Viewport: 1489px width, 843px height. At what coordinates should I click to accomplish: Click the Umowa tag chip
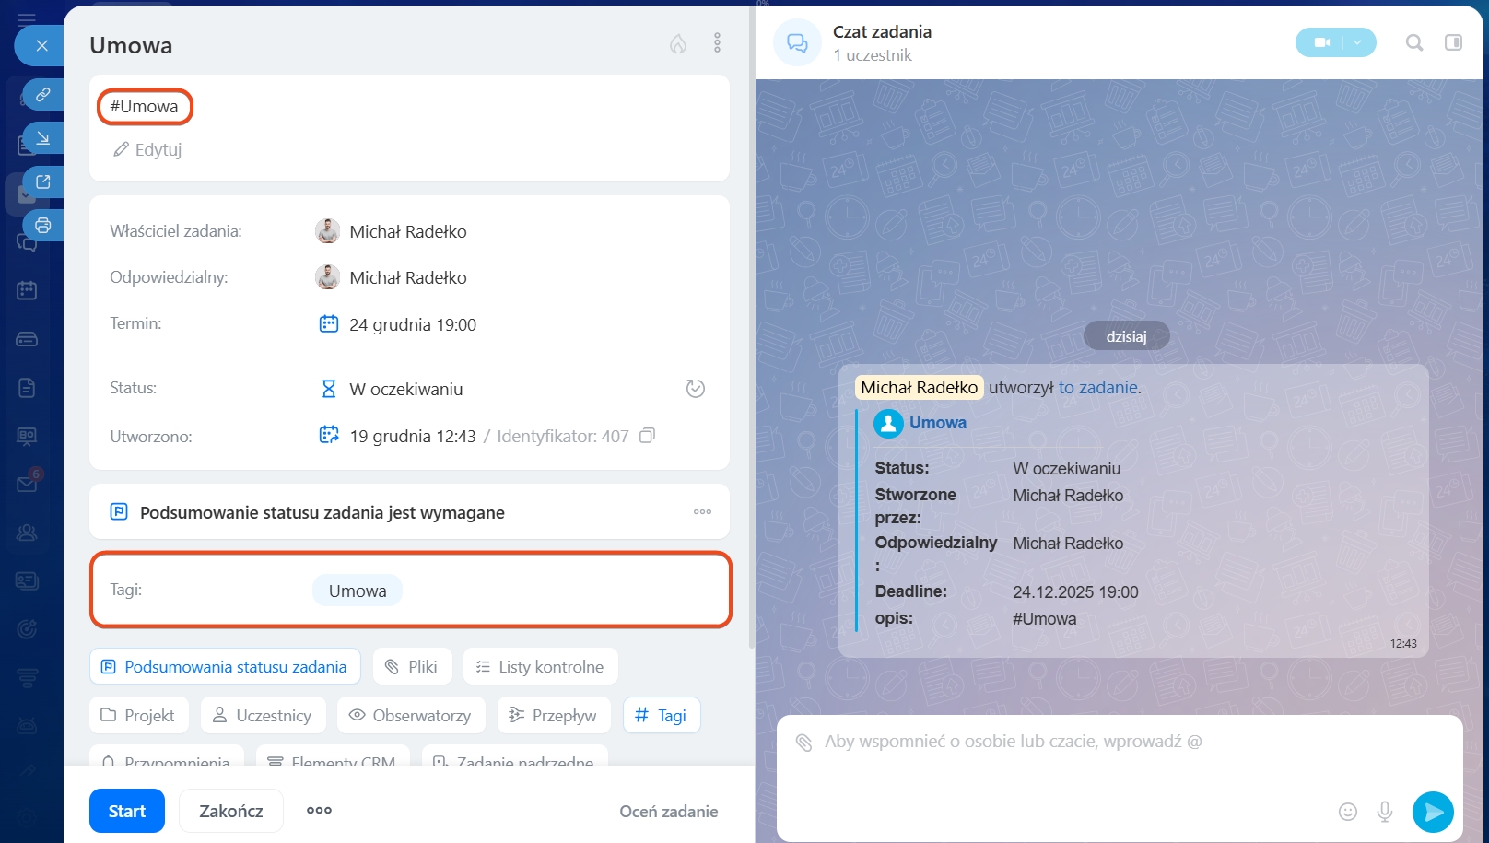tap(358, 591)
